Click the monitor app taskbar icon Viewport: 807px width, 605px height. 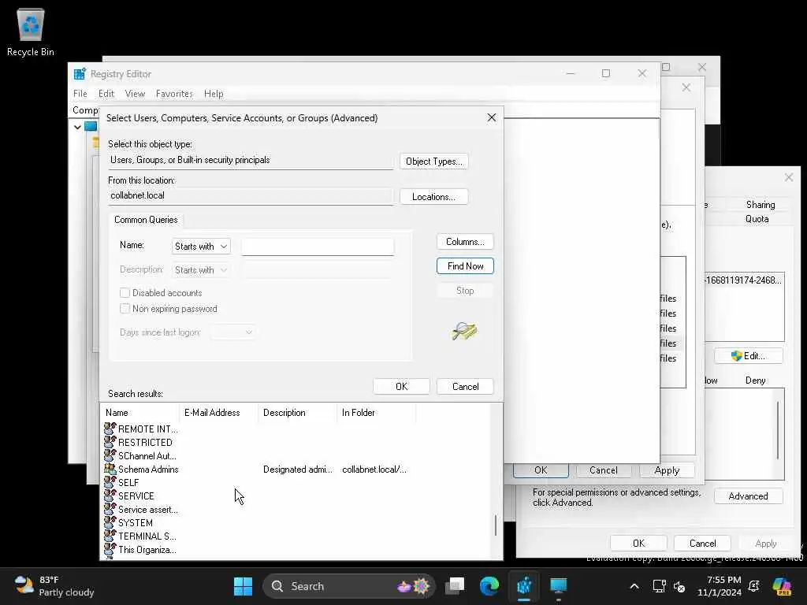(x=559, y=586)
